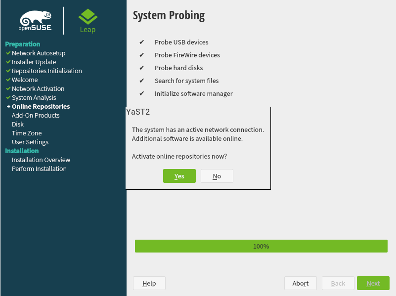Click checkmark for Probe hard disks
Viewport: 396px width, 296px height.
[x=142, y=68]
